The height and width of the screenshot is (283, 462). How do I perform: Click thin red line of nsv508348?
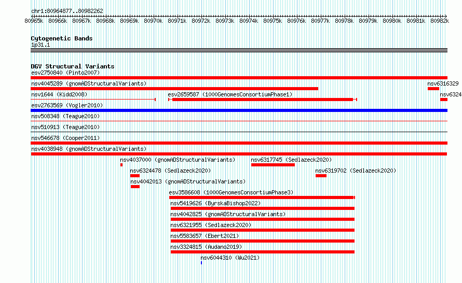click(239, 121)
